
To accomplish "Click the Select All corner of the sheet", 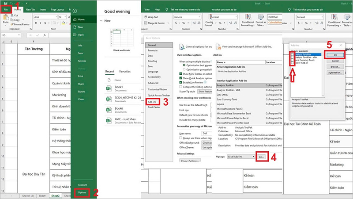I will point(4,42).
